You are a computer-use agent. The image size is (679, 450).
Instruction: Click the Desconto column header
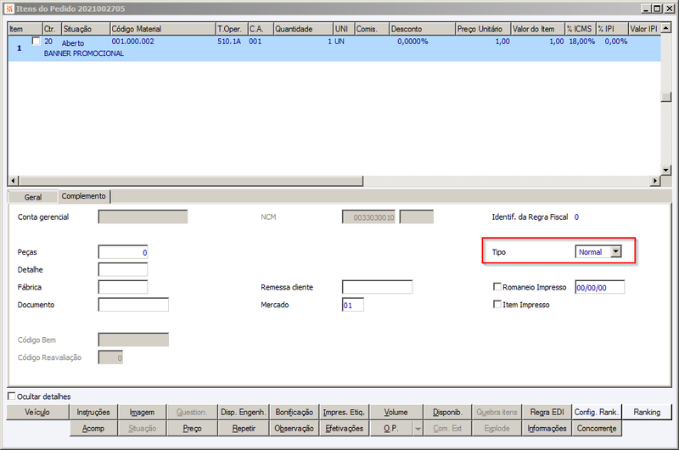click(x=422, y=29)
